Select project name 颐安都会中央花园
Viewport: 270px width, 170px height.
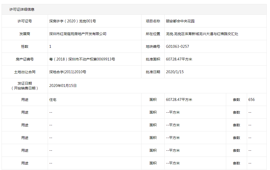pyautogui.click(x=180, y=21)
